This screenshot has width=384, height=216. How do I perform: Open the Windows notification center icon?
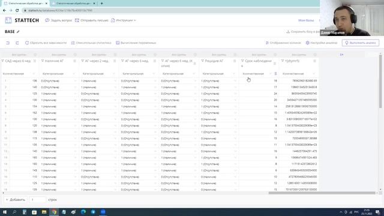[x=377, y=212]
